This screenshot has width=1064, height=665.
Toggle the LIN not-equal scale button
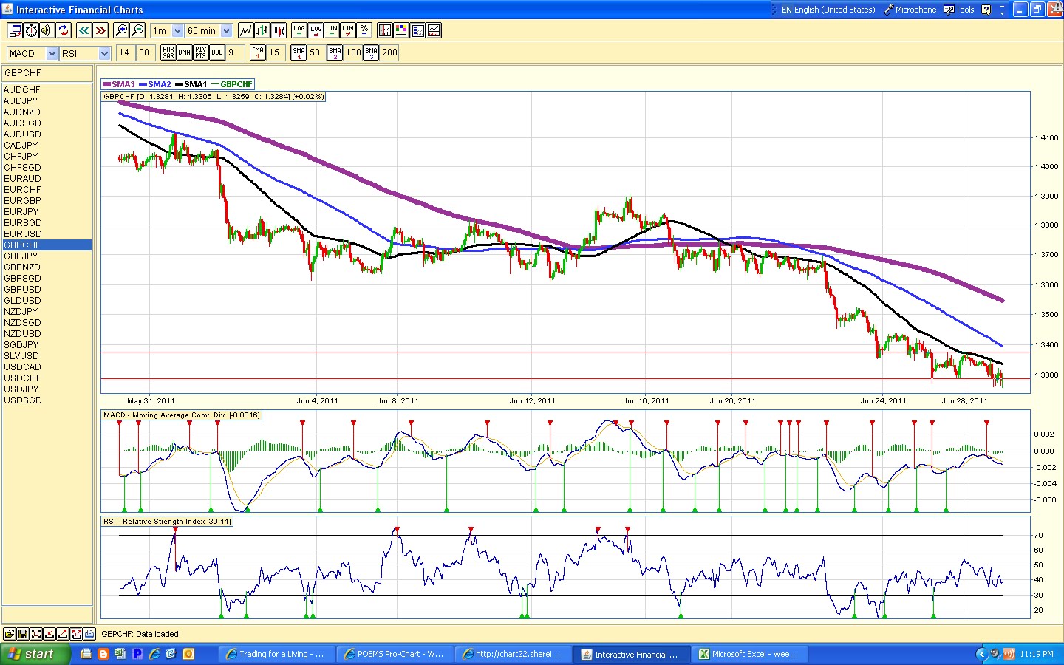(348, 30)
